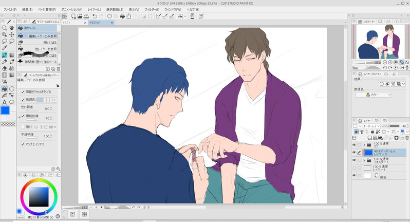Hide the 用紙 paper layer
The height and width of the screenshot is (222, 410).
click(x=354, y=175)
